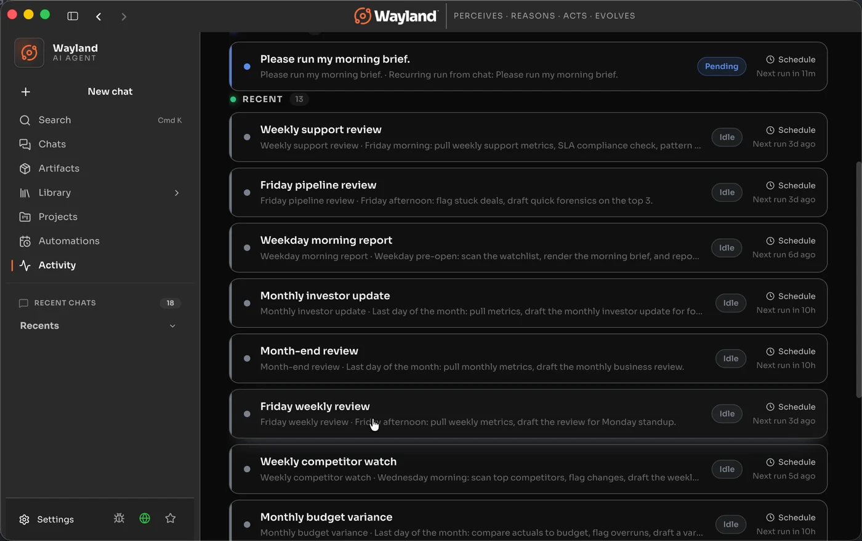This screenshot has height=541, width=862.
Task: Click the Activity pulse icon
Action: click(x=25, y=265)
